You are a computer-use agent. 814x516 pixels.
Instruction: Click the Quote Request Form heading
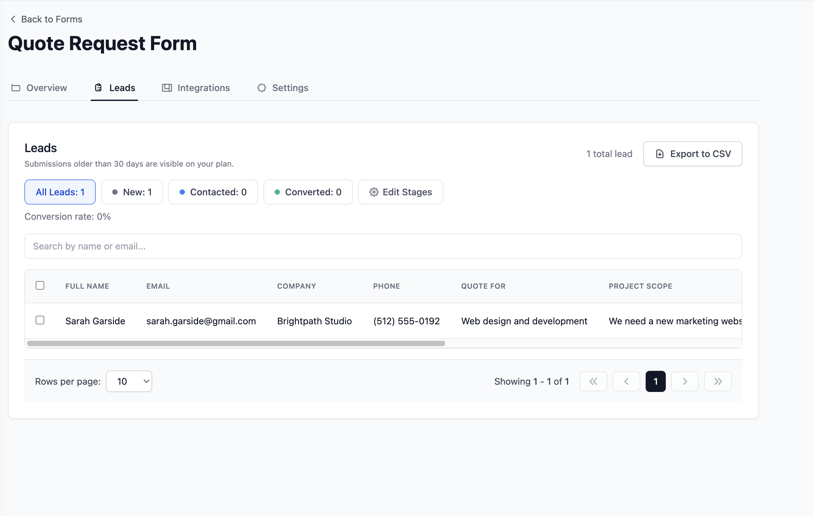pos(102,44)
